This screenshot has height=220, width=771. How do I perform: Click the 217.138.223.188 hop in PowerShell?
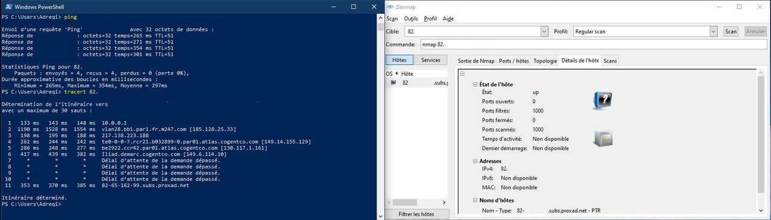(x=125, y=136)
